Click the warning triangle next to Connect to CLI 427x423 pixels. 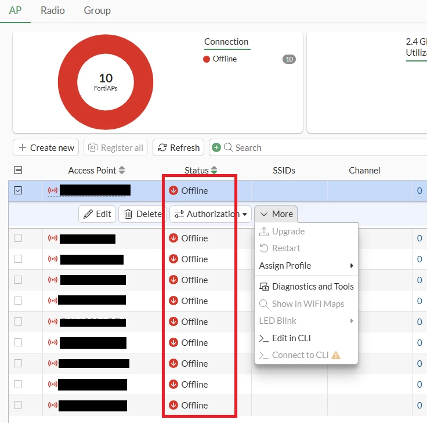(x=336, y=355)
